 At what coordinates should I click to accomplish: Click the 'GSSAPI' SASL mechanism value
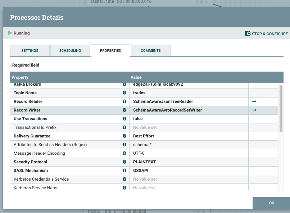(x=141, y=171)
